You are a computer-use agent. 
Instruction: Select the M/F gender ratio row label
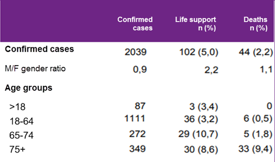pos(35,69)
